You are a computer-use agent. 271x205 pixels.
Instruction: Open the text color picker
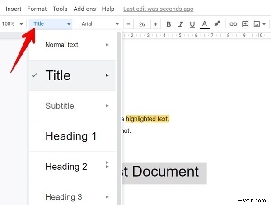pos(205,24)
